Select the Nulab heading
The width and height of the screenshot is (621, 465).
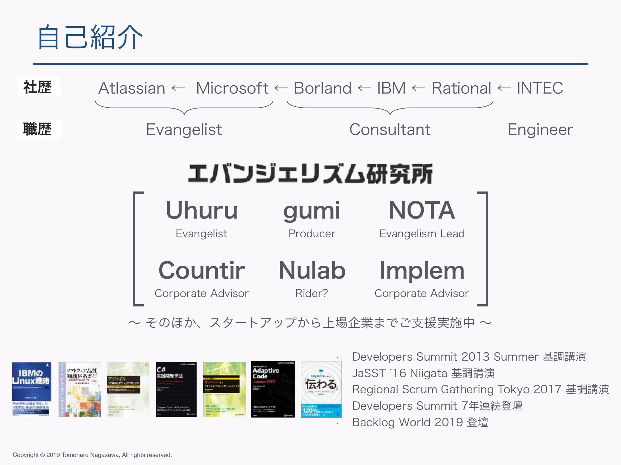312,270
